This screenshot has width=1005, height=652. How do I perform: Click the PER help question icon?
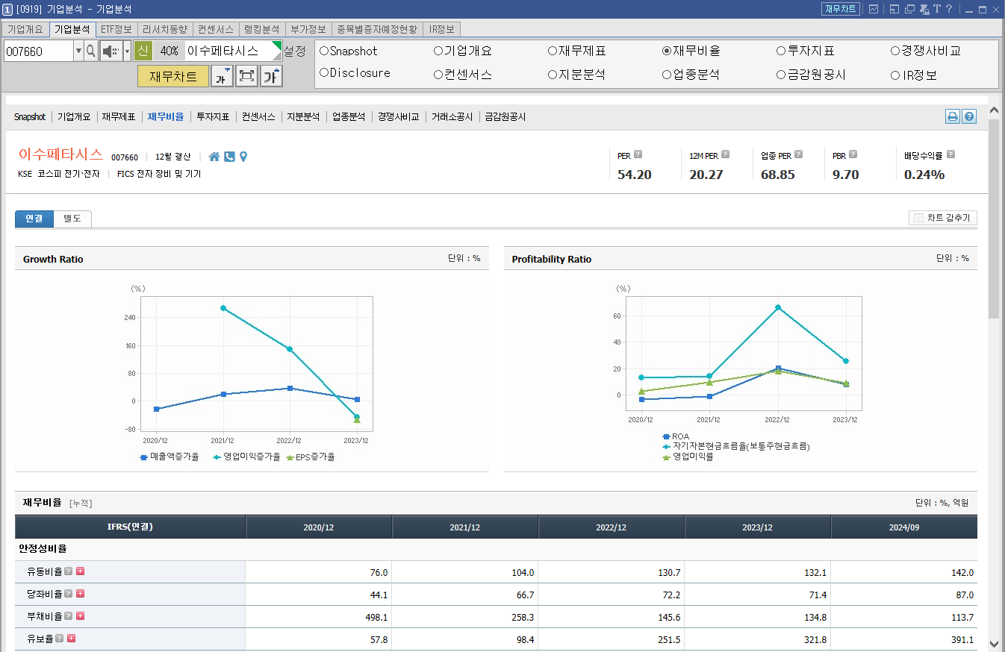(x=638, y=155)
